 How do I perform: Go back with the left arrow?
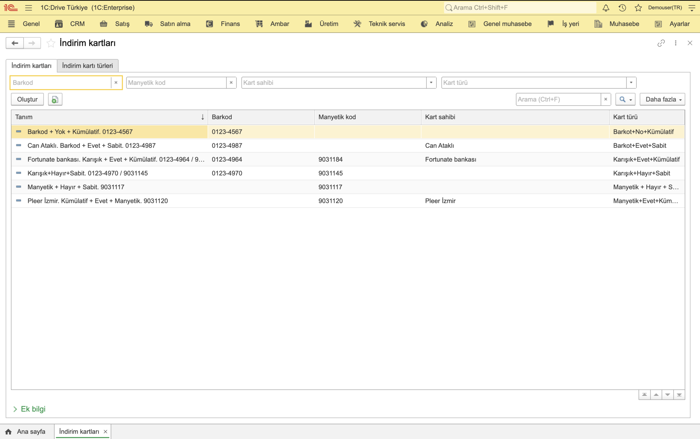[x=15, y=43]
